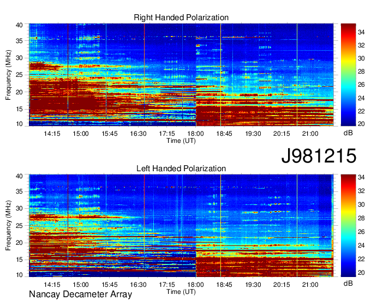Click the 21:00 tick of bottom plot
The image size is (371, 301).
pyautogui.click(x=310, y=285)
